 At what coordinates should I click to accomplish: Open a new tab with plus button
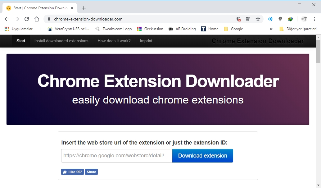pyautogui.click(x=84, y=8)
